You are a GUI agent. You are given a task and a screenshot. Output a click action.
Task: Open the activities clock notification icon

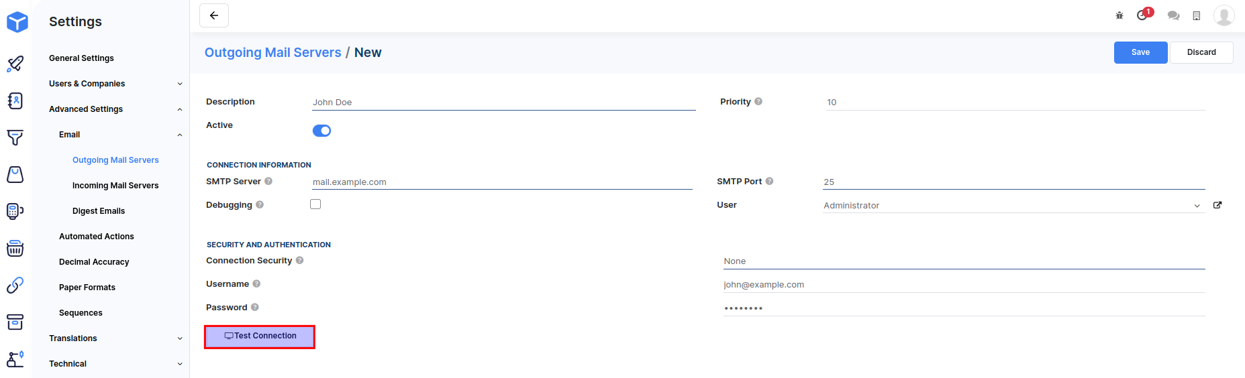coord(1142,15)
